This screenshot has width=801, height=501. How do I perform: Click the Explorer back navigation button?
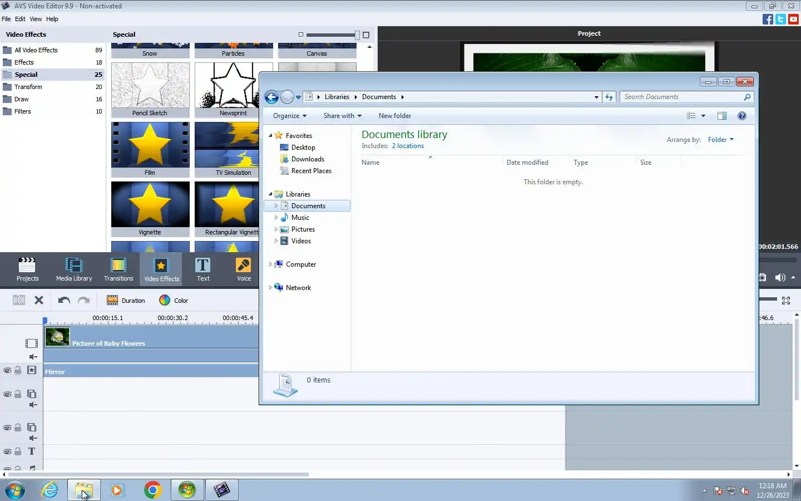tap(271, 97)
